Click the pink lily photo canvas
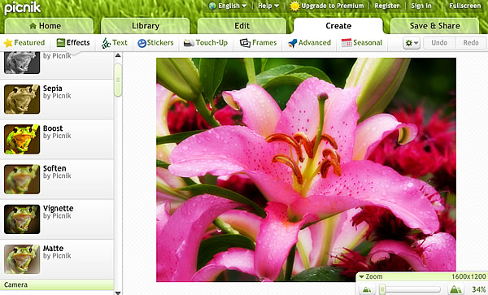This screenshot has width=488, height=295. 307,170
